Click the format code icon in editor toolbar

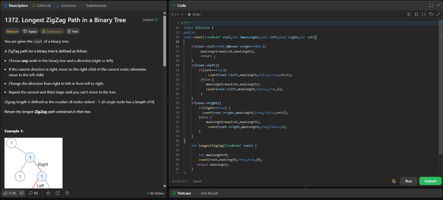409,14
